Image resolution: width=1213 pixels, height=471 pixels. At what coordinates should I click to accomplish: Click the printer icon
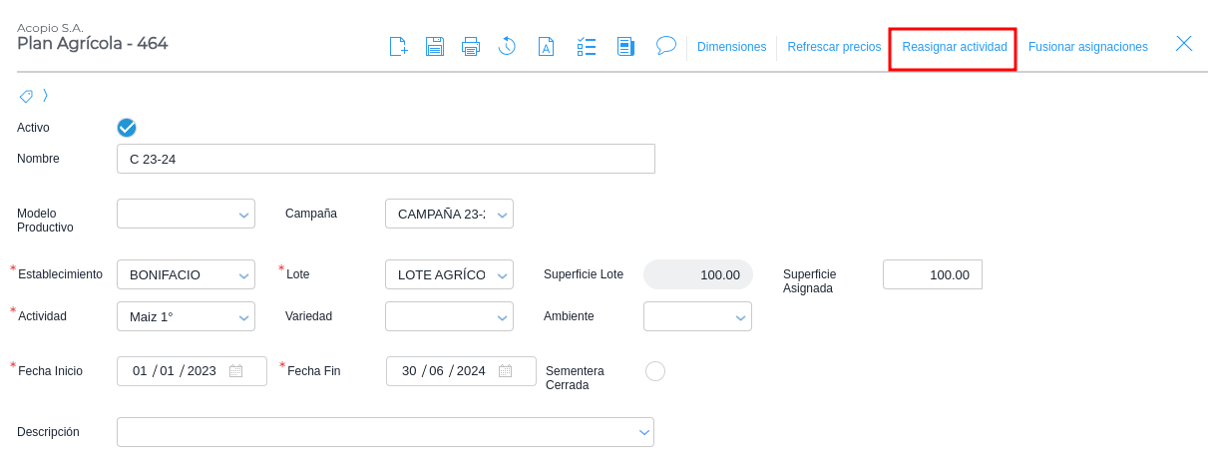471,46
